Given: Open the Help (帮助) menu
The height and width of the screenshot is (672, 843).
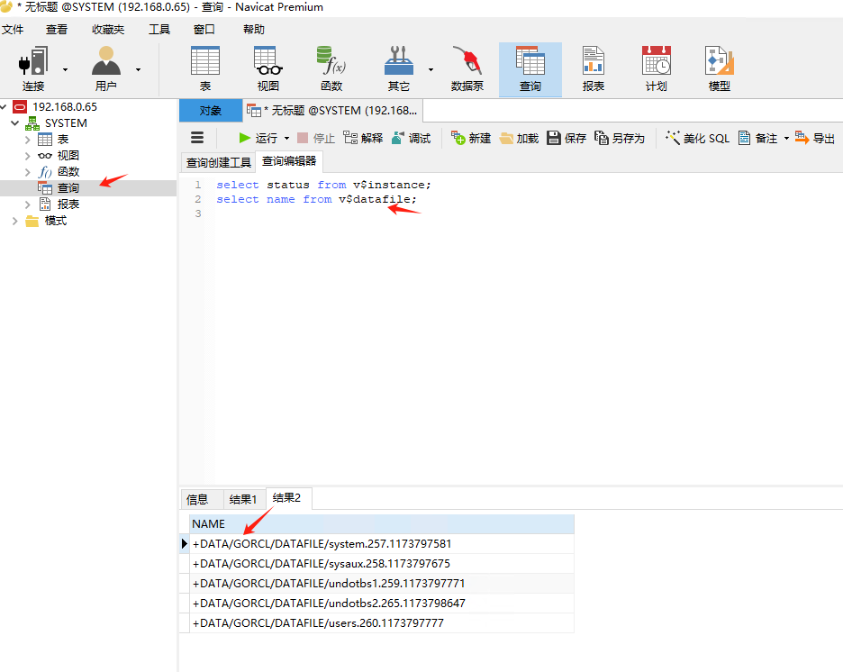Looking at the screenshot, I should (x=254, y=30).
